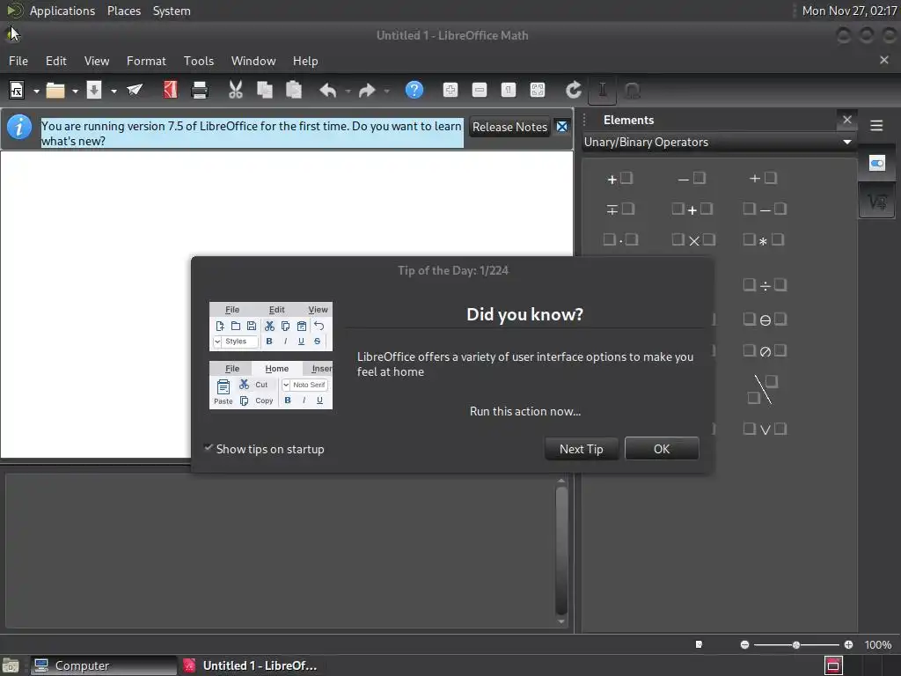Click the Show All zoom icon
Screen dimensions: 901x676
pos(538,90)
